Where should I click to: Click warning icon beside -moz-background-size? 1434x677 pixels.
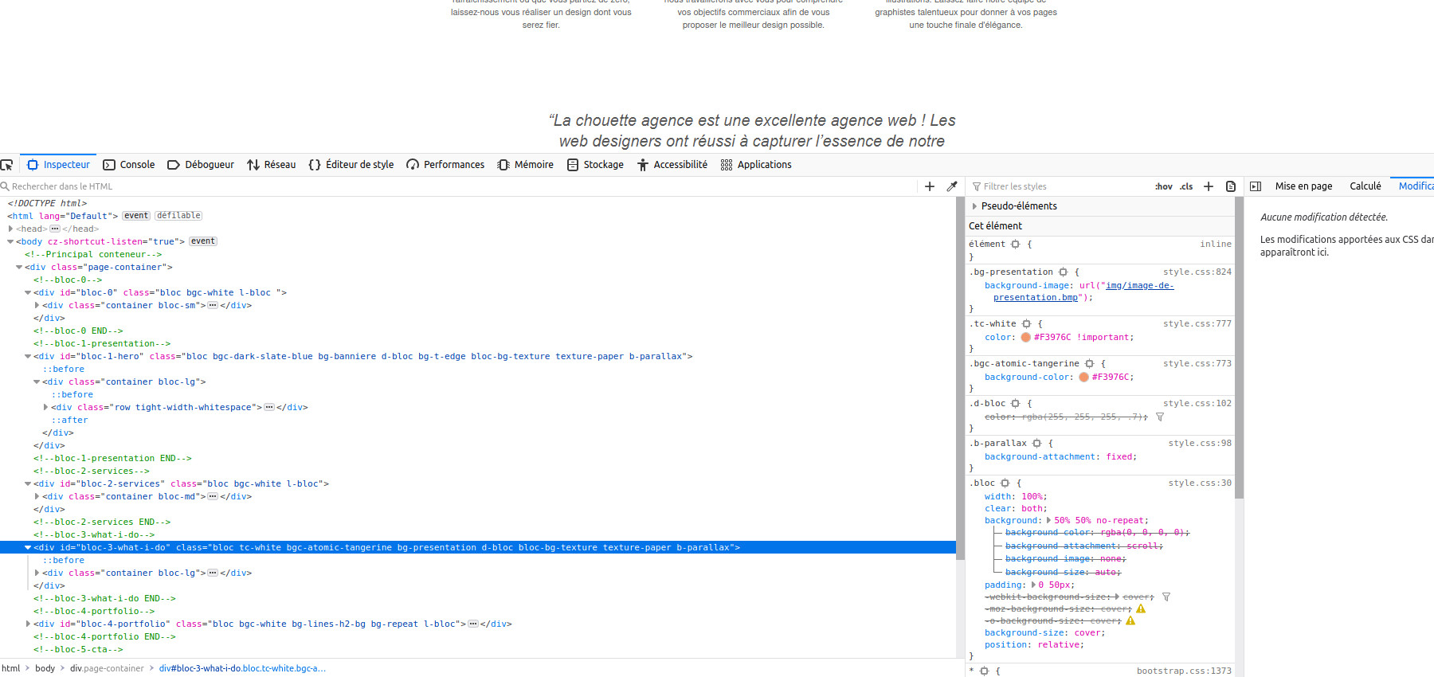point(1141,609)
